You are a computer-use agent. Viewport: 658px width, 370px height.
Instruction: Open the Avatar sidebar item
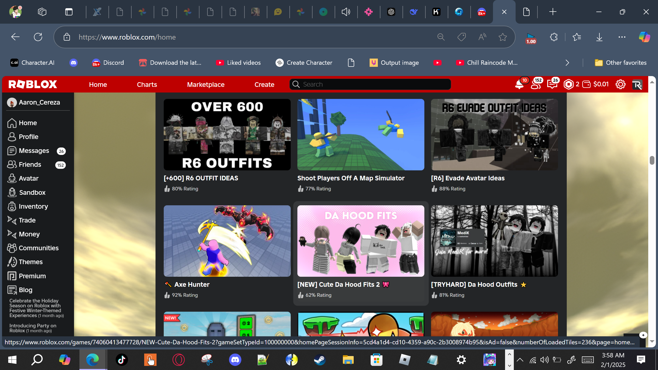[x=28, y=178]
